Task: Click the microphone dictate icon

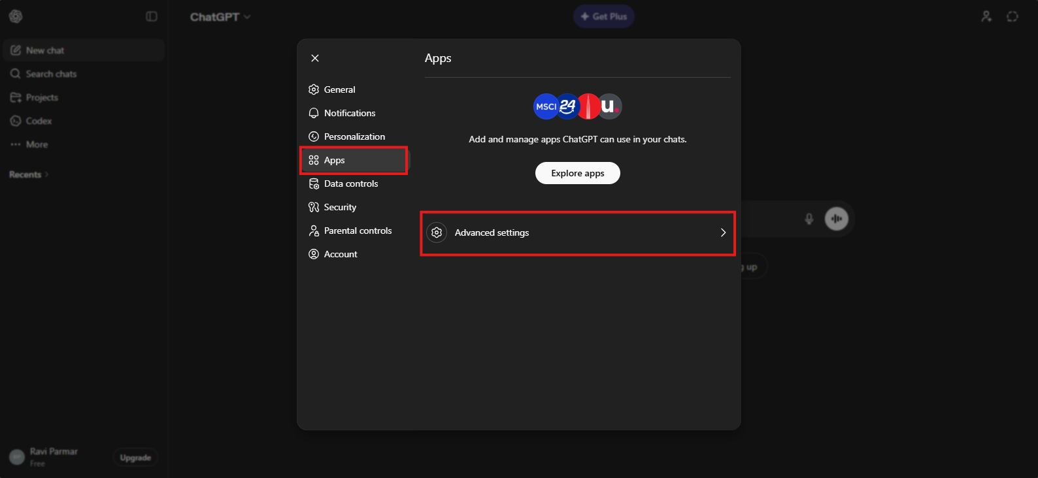Action: point(809,219)
